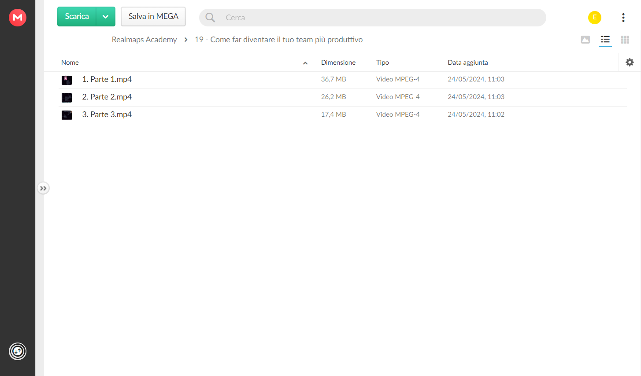Image resolution: width=641 pixels, height=376 pixels.
Task: Click Video MPEG-4 type of Parte 1.mp4
Action: coord(398,79)
